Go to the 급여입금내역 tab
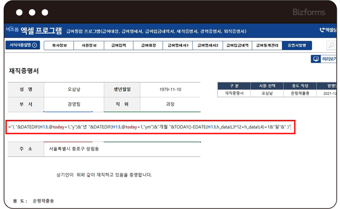The height and width of the screenshot is (209, 340). (x=237, y=46)
